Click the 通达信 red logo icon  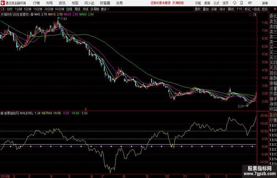(3, 3)
